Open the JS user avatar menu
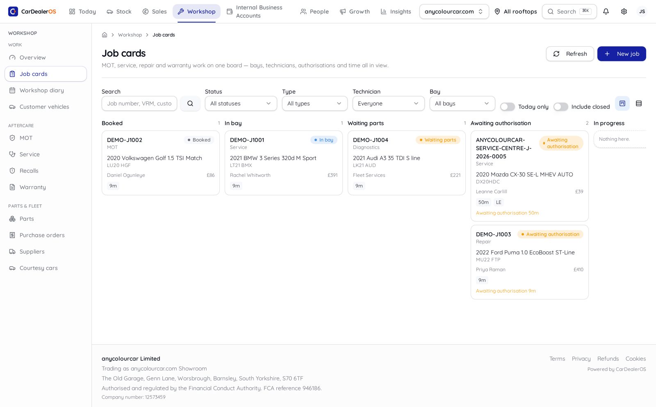 (642, 11)
